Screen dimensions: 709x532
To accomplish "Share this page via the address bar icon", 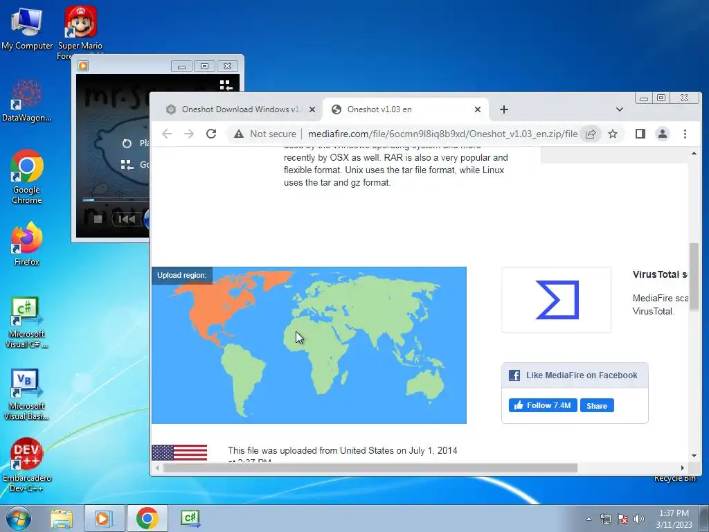I will [x=591, y=134].
